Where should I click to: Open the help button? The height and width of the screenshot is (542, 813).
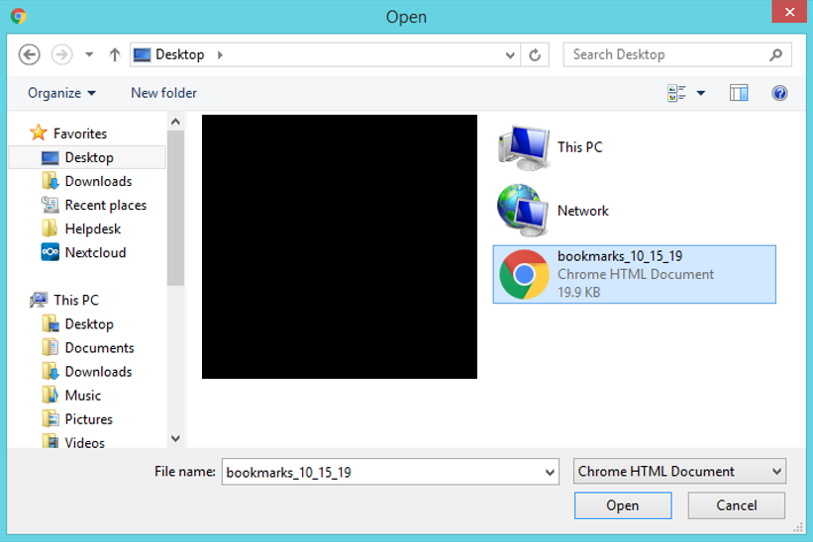[x=779, y=93]
